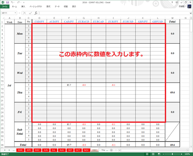The width and height of the screenshot is (193, 156).
Task: Switch to the 挿入 (Insert) ribbon tab
Action: 23,6
